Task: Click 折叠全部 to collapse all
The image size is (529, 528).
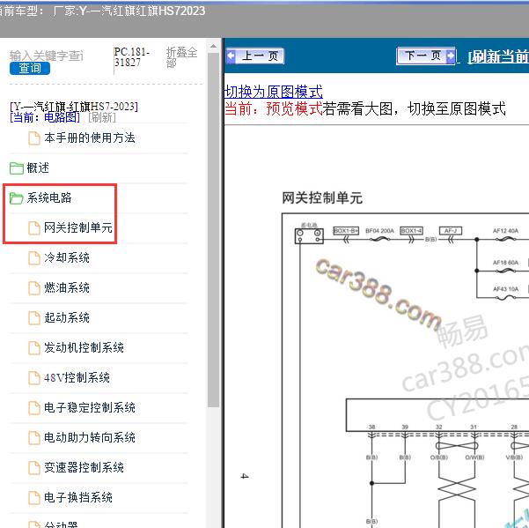Action: pos(181,57)
